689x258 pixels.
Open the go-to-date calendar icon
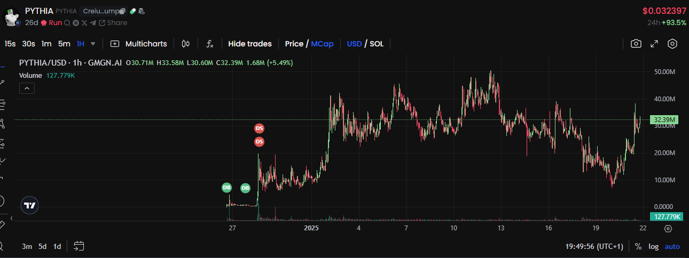(79, 247)
